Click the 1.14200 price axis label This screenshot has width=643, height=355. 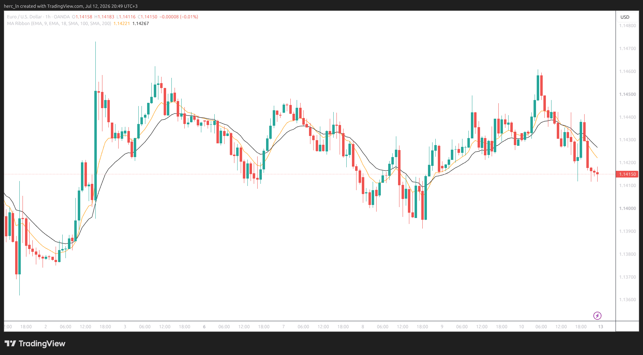coord(628,163)
